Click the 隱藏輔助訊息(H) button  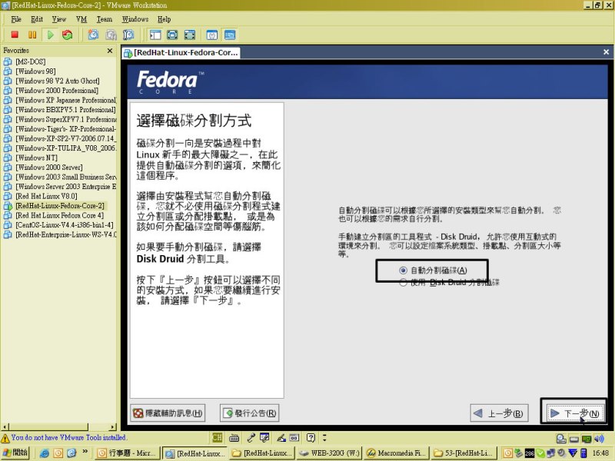(x=168, y=413)
